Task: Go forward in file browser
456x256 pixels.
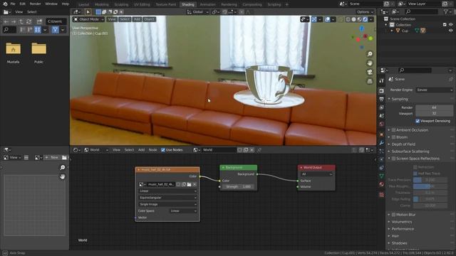Action: 14,21
